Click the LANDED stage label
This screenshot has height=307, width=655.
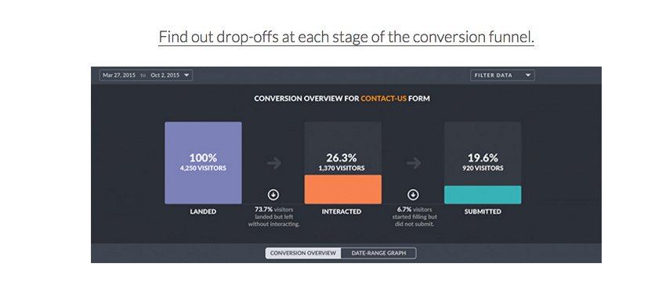tap(203, 211)
